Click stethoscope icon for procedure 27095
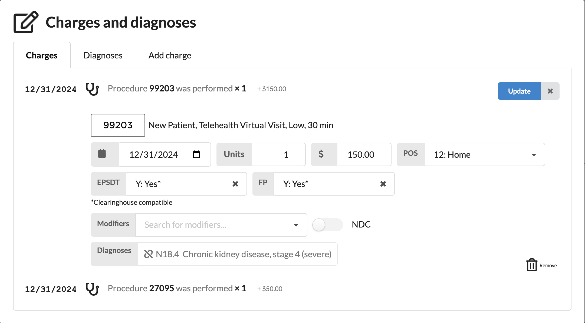The image size is (585, 323). pos(92,289)
